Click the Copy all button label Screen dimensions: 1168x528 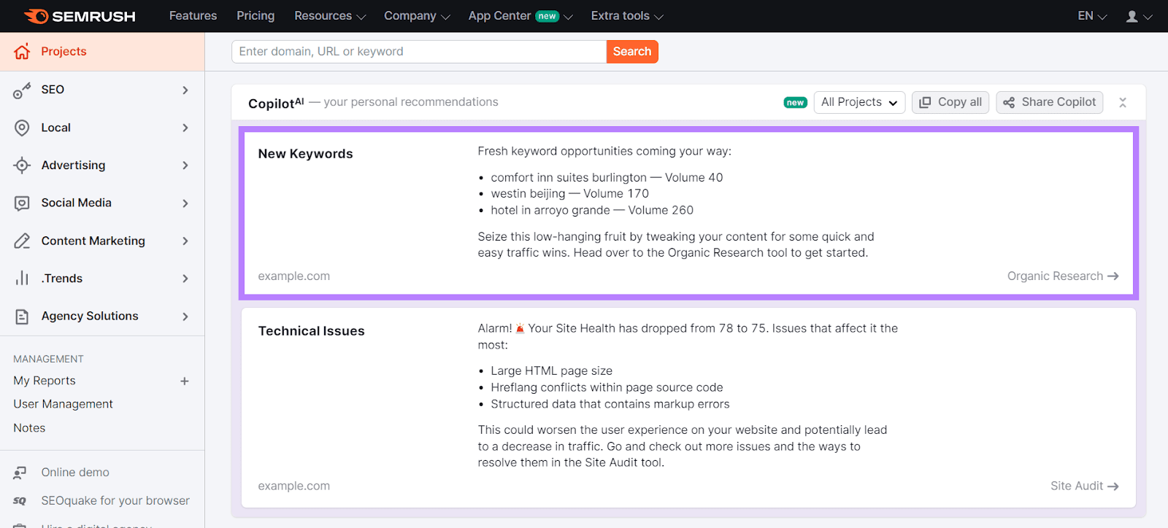[960, 102]
